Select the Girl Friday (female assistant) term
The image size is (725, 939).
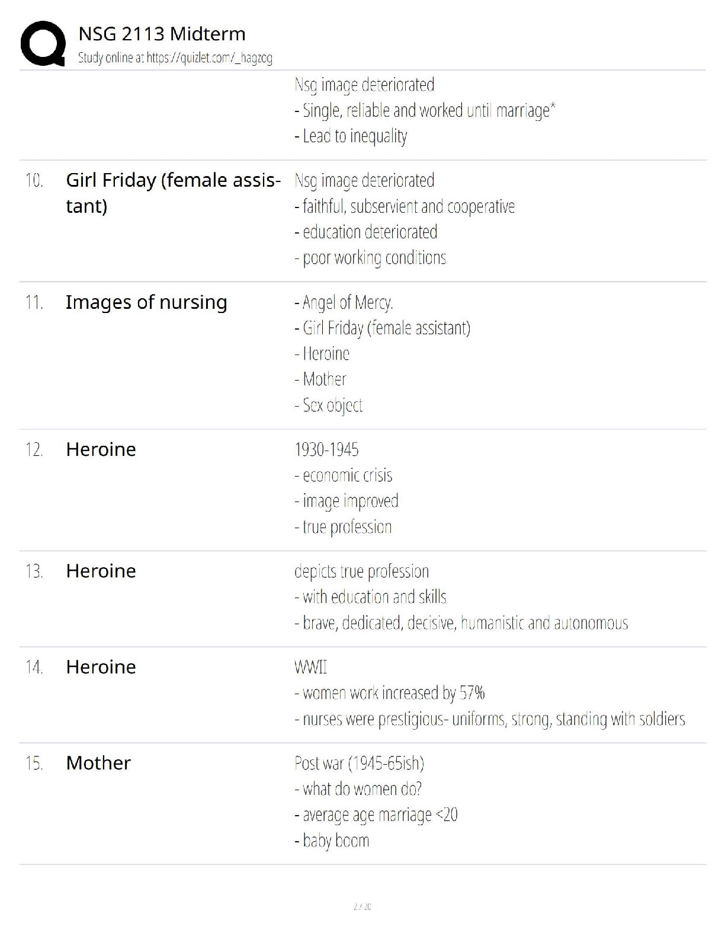[x=173, y=193]
